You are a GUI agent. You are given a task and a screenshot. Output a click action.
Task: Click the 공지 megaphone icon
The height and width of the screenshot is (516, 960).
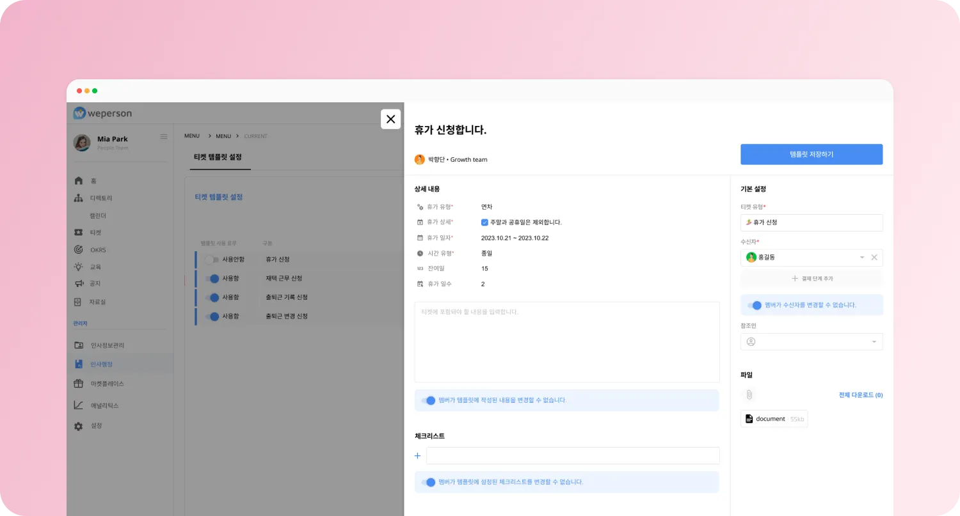pyautogui.click(x=79, y=283)
